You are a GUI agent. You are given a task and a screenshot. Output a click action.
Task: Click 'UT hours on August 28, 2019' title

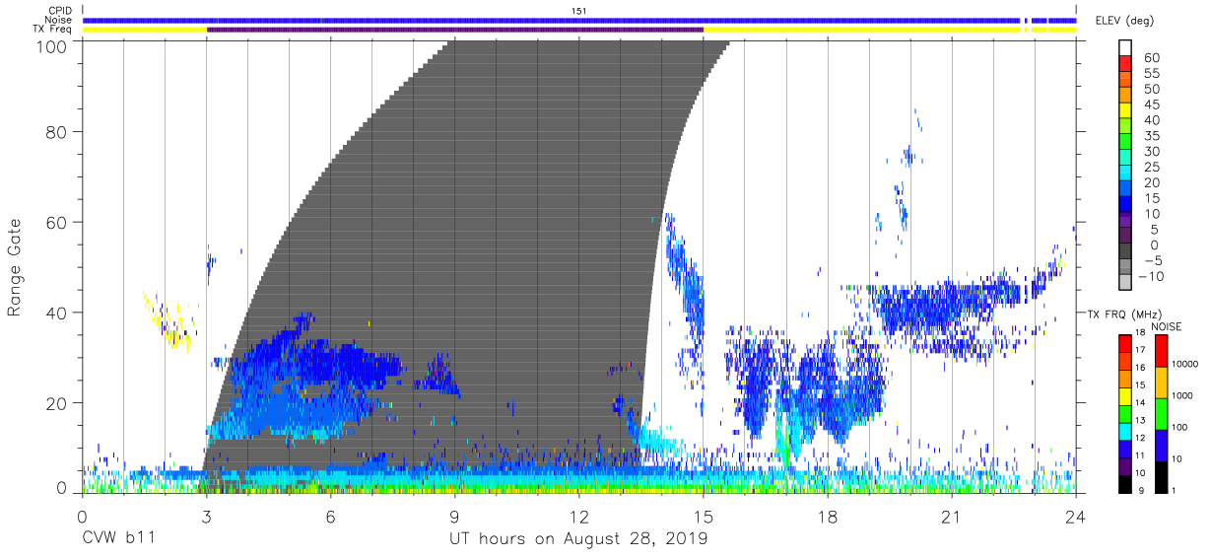578,539
